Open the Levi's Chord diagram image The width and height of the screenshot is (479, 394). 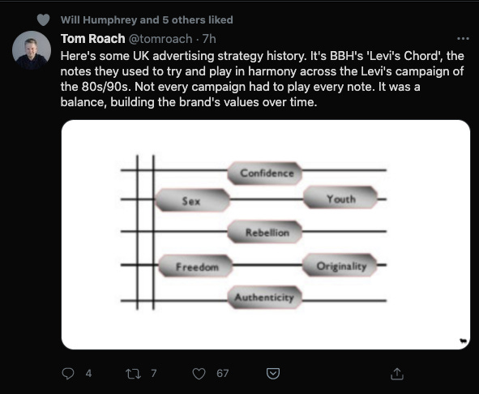click(266, 234)
